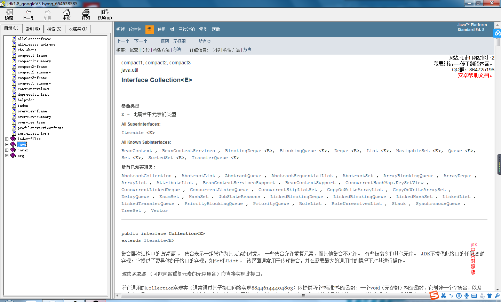Click the 英 input mode indicator in the tray

pos(443,295)
